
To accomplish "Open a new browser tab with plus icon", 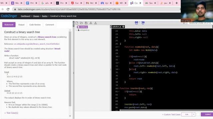I will click(176, 3).
